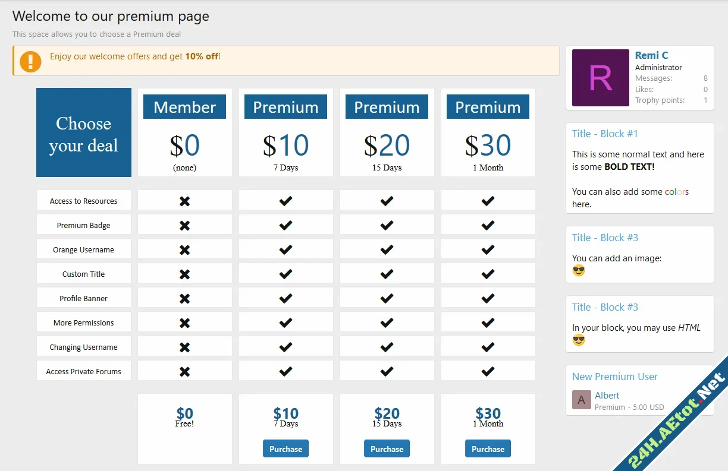
Task: Click Purchase for the $20 15 Days deal
Action: pos(387,448)
